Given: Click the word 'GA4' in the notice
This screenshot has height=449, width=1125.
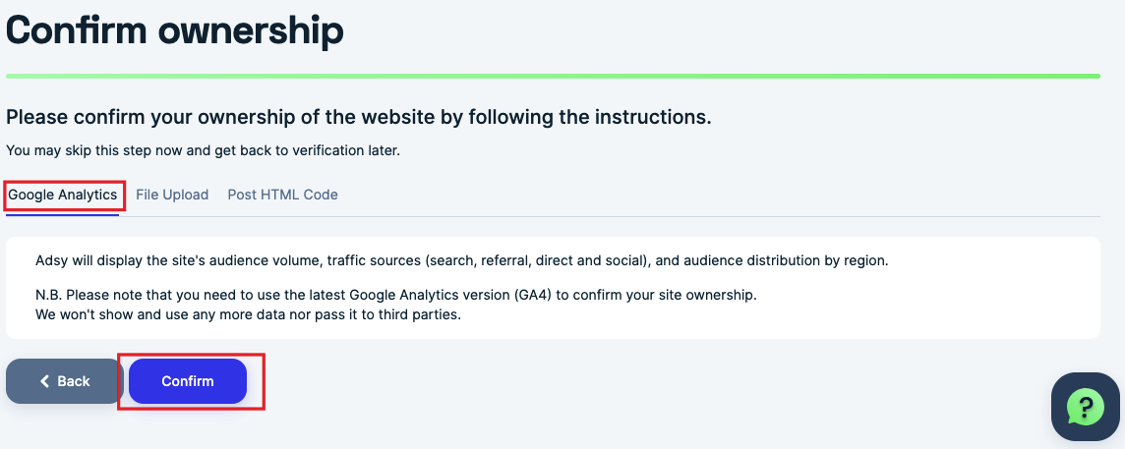Looking at the screenshot, I should coord(532,295).
